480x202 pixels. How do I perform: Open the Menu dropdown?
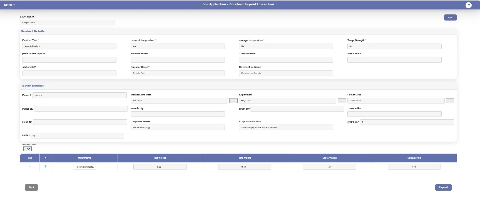coord(10,5)
